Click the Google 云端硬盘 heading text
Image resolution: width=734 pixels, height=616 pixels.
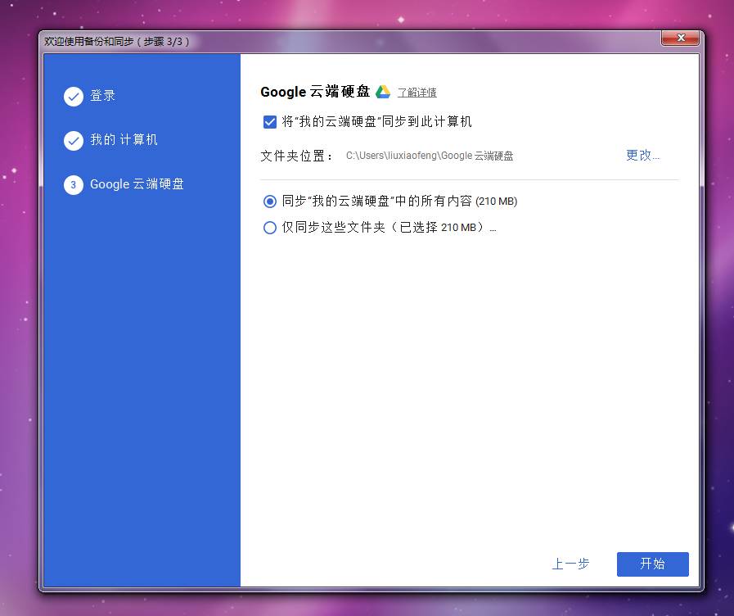coord(316,92)
